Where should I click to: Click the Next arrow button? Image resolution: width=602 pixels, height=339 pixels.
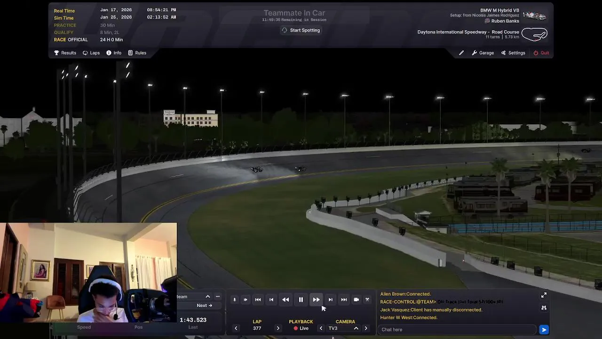[x=204, y=305]
